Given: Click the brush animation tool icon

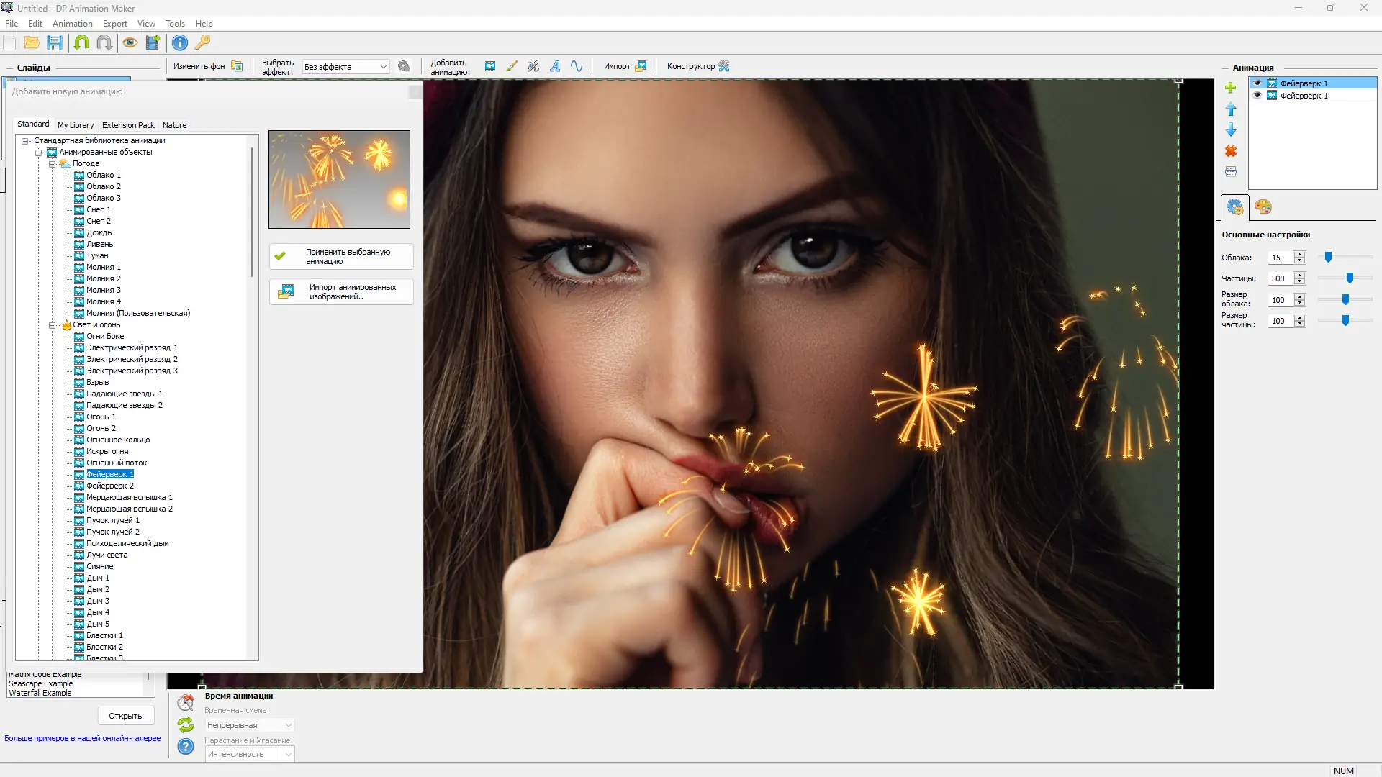Looking at the screenshot, I should [x=512, y=66].
